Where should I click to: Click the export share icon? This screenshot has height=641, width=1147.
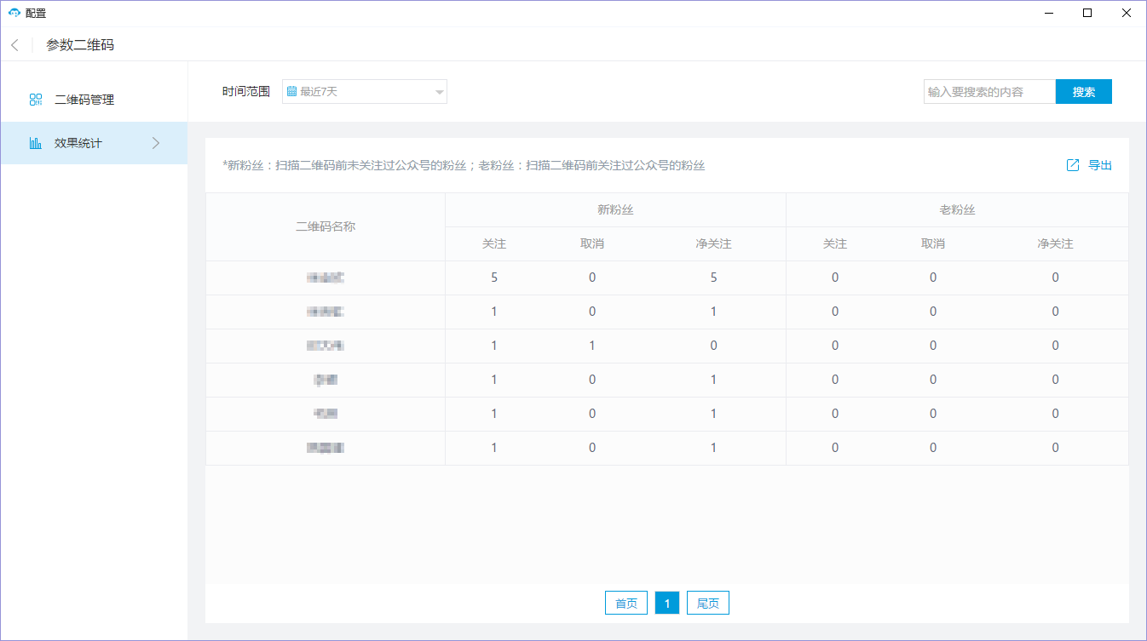point(1073,165)
